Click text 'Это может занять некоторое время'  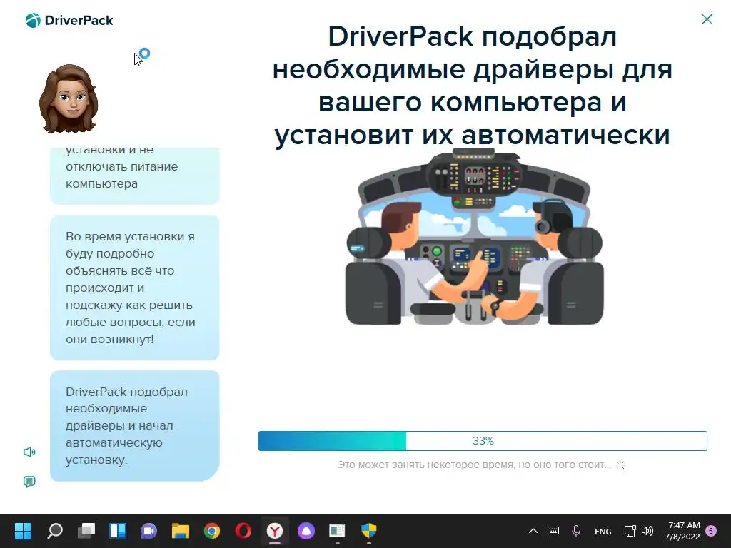click(474, 465)
